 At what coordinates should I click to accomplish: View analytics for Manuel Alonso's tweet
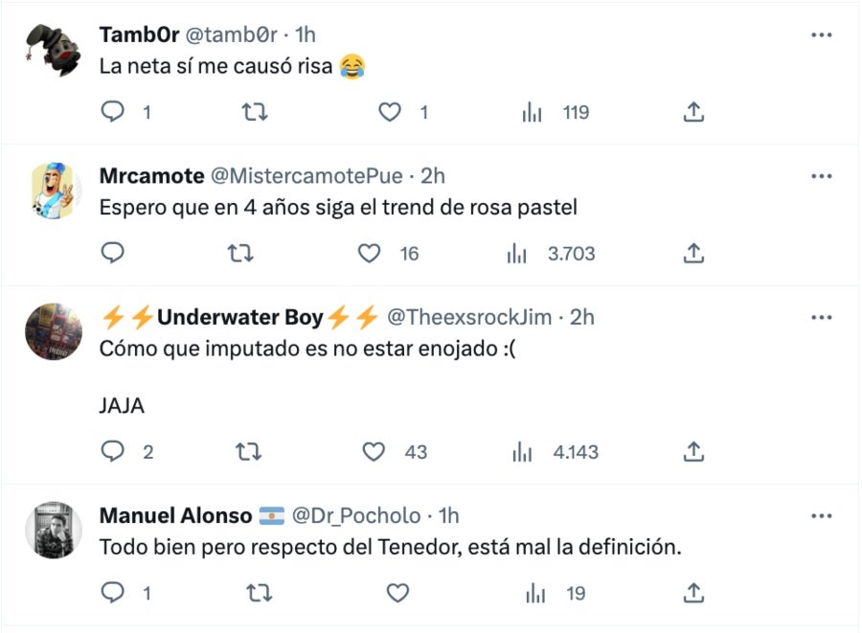click(533, 594)
